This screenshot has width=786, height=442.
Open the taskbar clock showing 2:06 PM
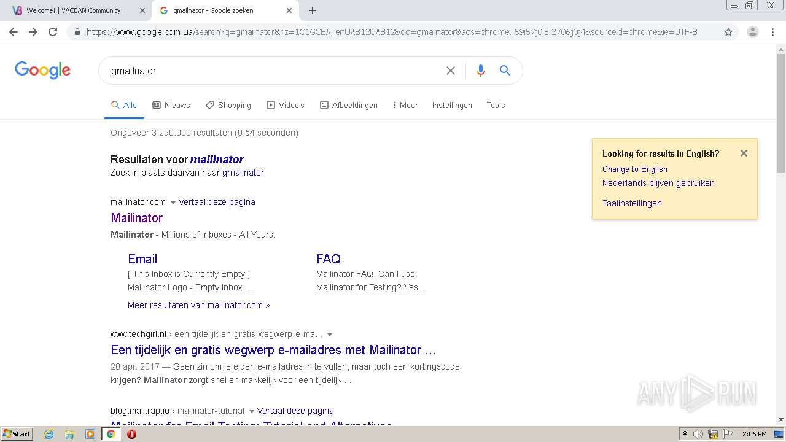(x=754, y=434)
